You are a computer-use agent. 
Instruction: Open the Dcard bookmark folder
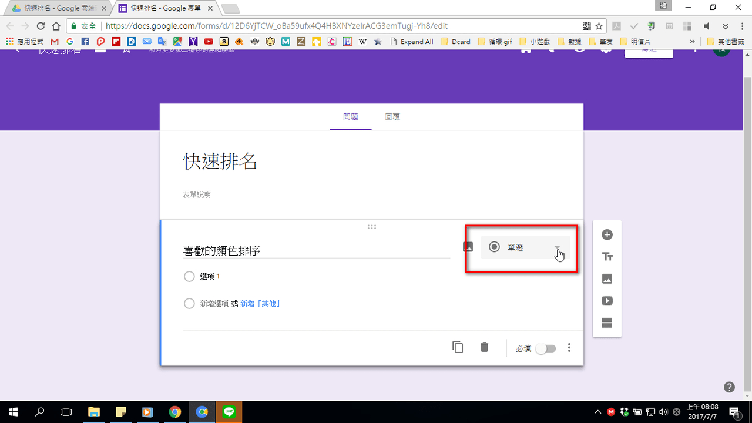click(456, 42)
